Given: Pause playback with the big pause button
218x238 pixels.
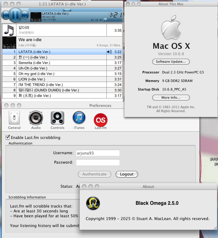Looking at the screenshot, I should (15, 15).
